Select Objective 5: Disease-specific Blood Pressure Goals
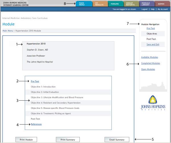This screenshot has width=171, height=143. (55, 108)
